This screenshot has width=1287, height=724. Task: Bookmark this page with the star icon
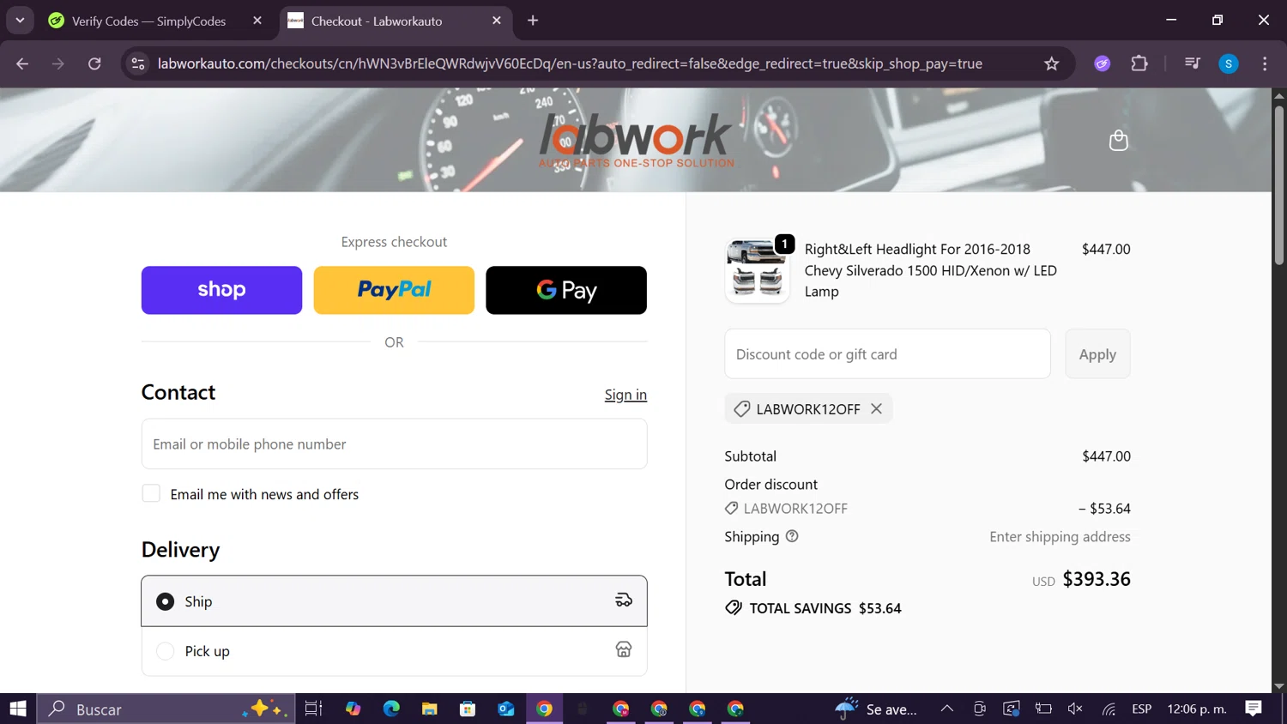pyautogui.click(x=1051, y=63)
